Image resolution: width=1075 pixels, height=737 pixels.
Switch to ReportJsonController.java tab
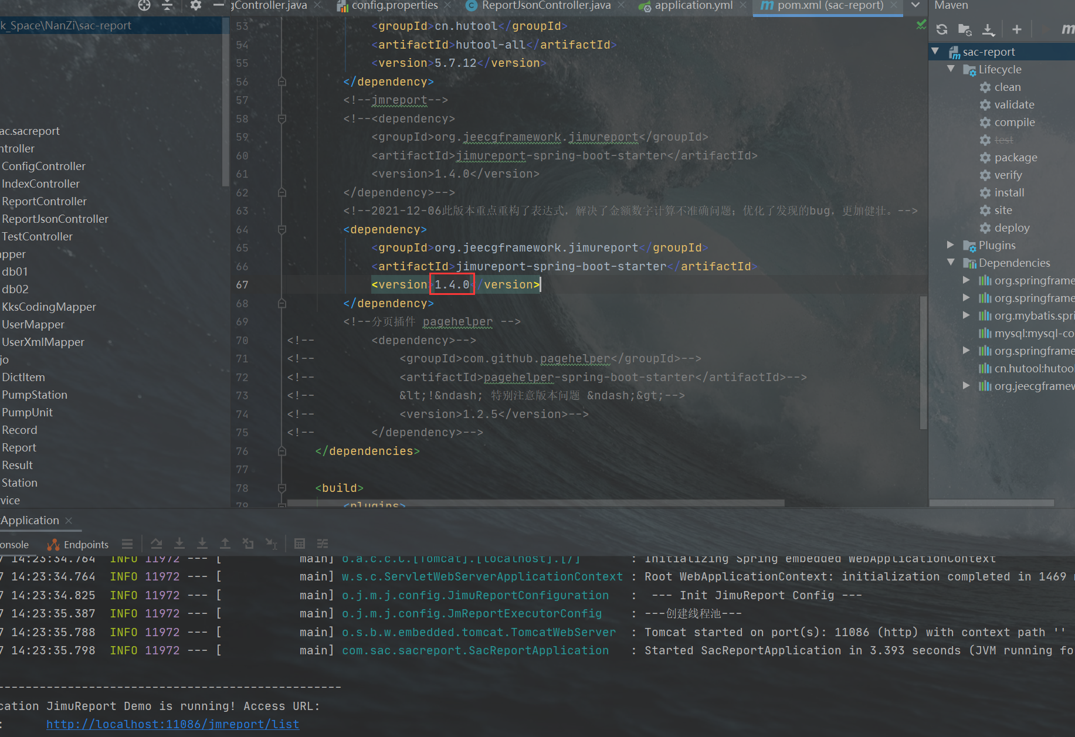pyautogui.click(x=545, y=6)
